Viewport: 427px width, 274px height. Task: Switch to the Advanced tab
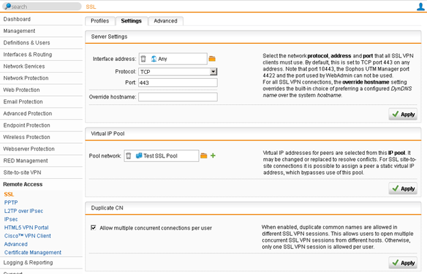165,21
